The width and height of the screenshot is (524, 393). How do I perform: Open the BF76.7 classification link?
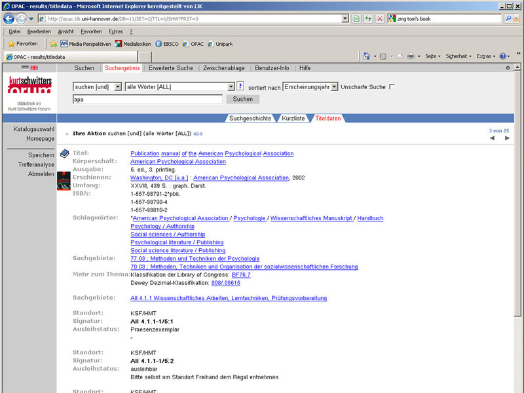tap(241, 274)
